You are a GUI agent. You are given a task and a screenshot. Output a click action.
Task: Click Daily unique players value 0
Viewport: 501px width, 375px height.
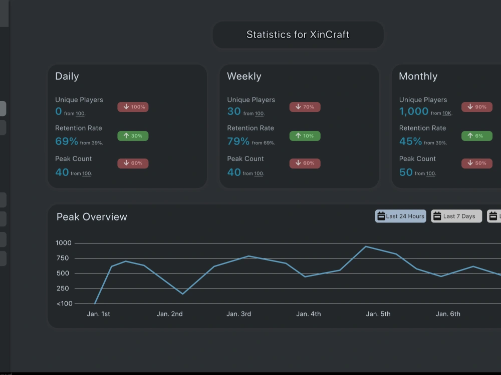[x=59, y=111]
